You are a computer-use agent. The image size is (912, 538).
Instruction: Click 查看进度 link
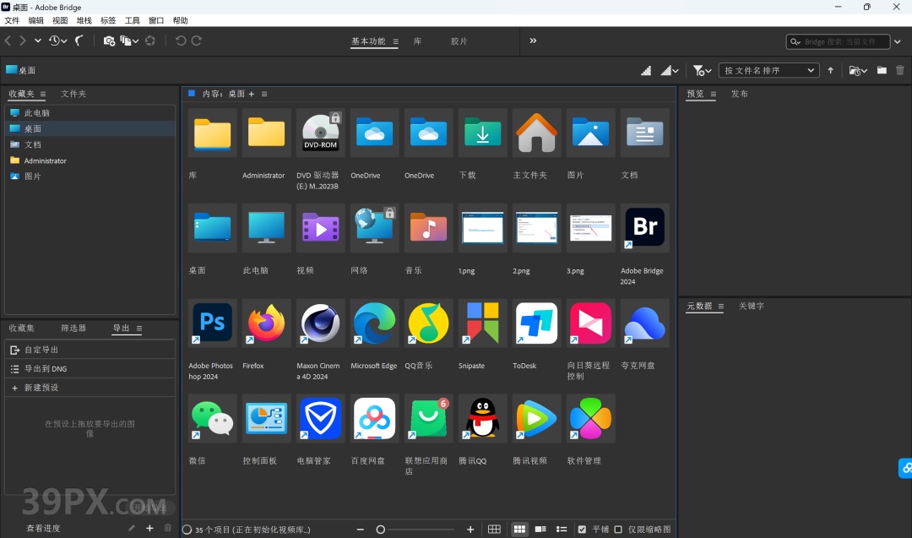click(43, 529)
